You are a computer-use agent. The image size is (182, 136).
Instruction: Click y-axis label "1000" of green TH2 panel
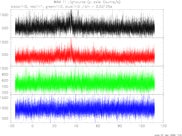coord(4,68)
